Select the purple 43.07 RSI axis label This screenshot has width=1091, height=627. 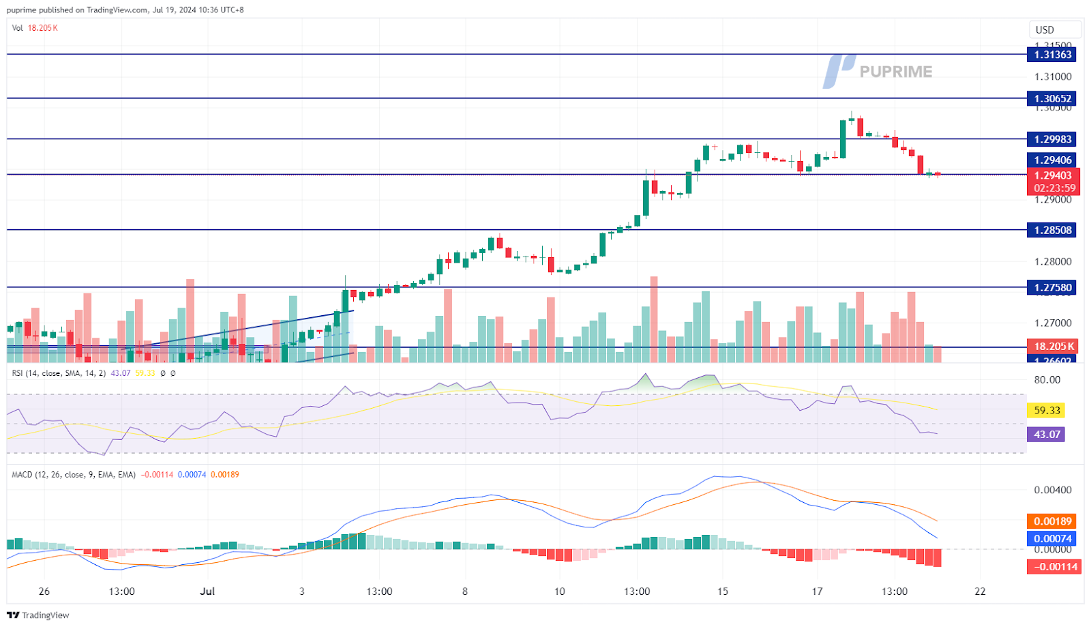[x=1047, y=434]
